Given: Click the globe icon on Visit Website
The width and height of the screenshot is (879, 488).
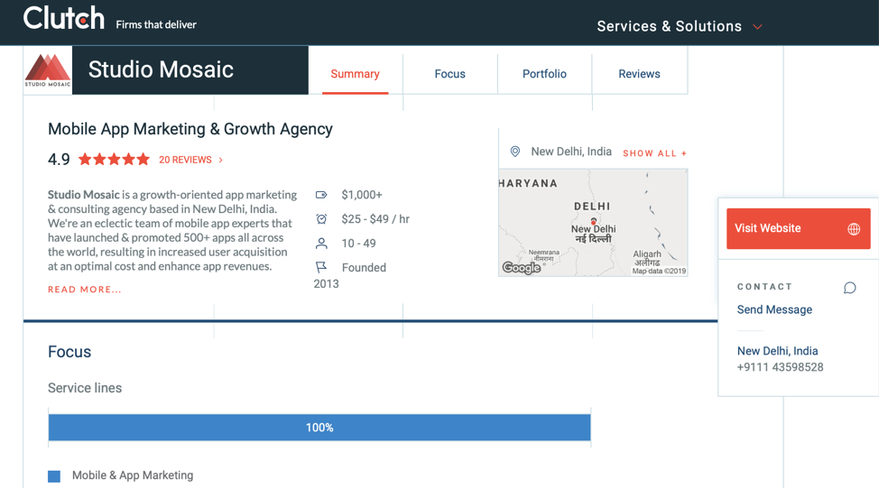Looking at the screenshot, I should coord(853,229).
